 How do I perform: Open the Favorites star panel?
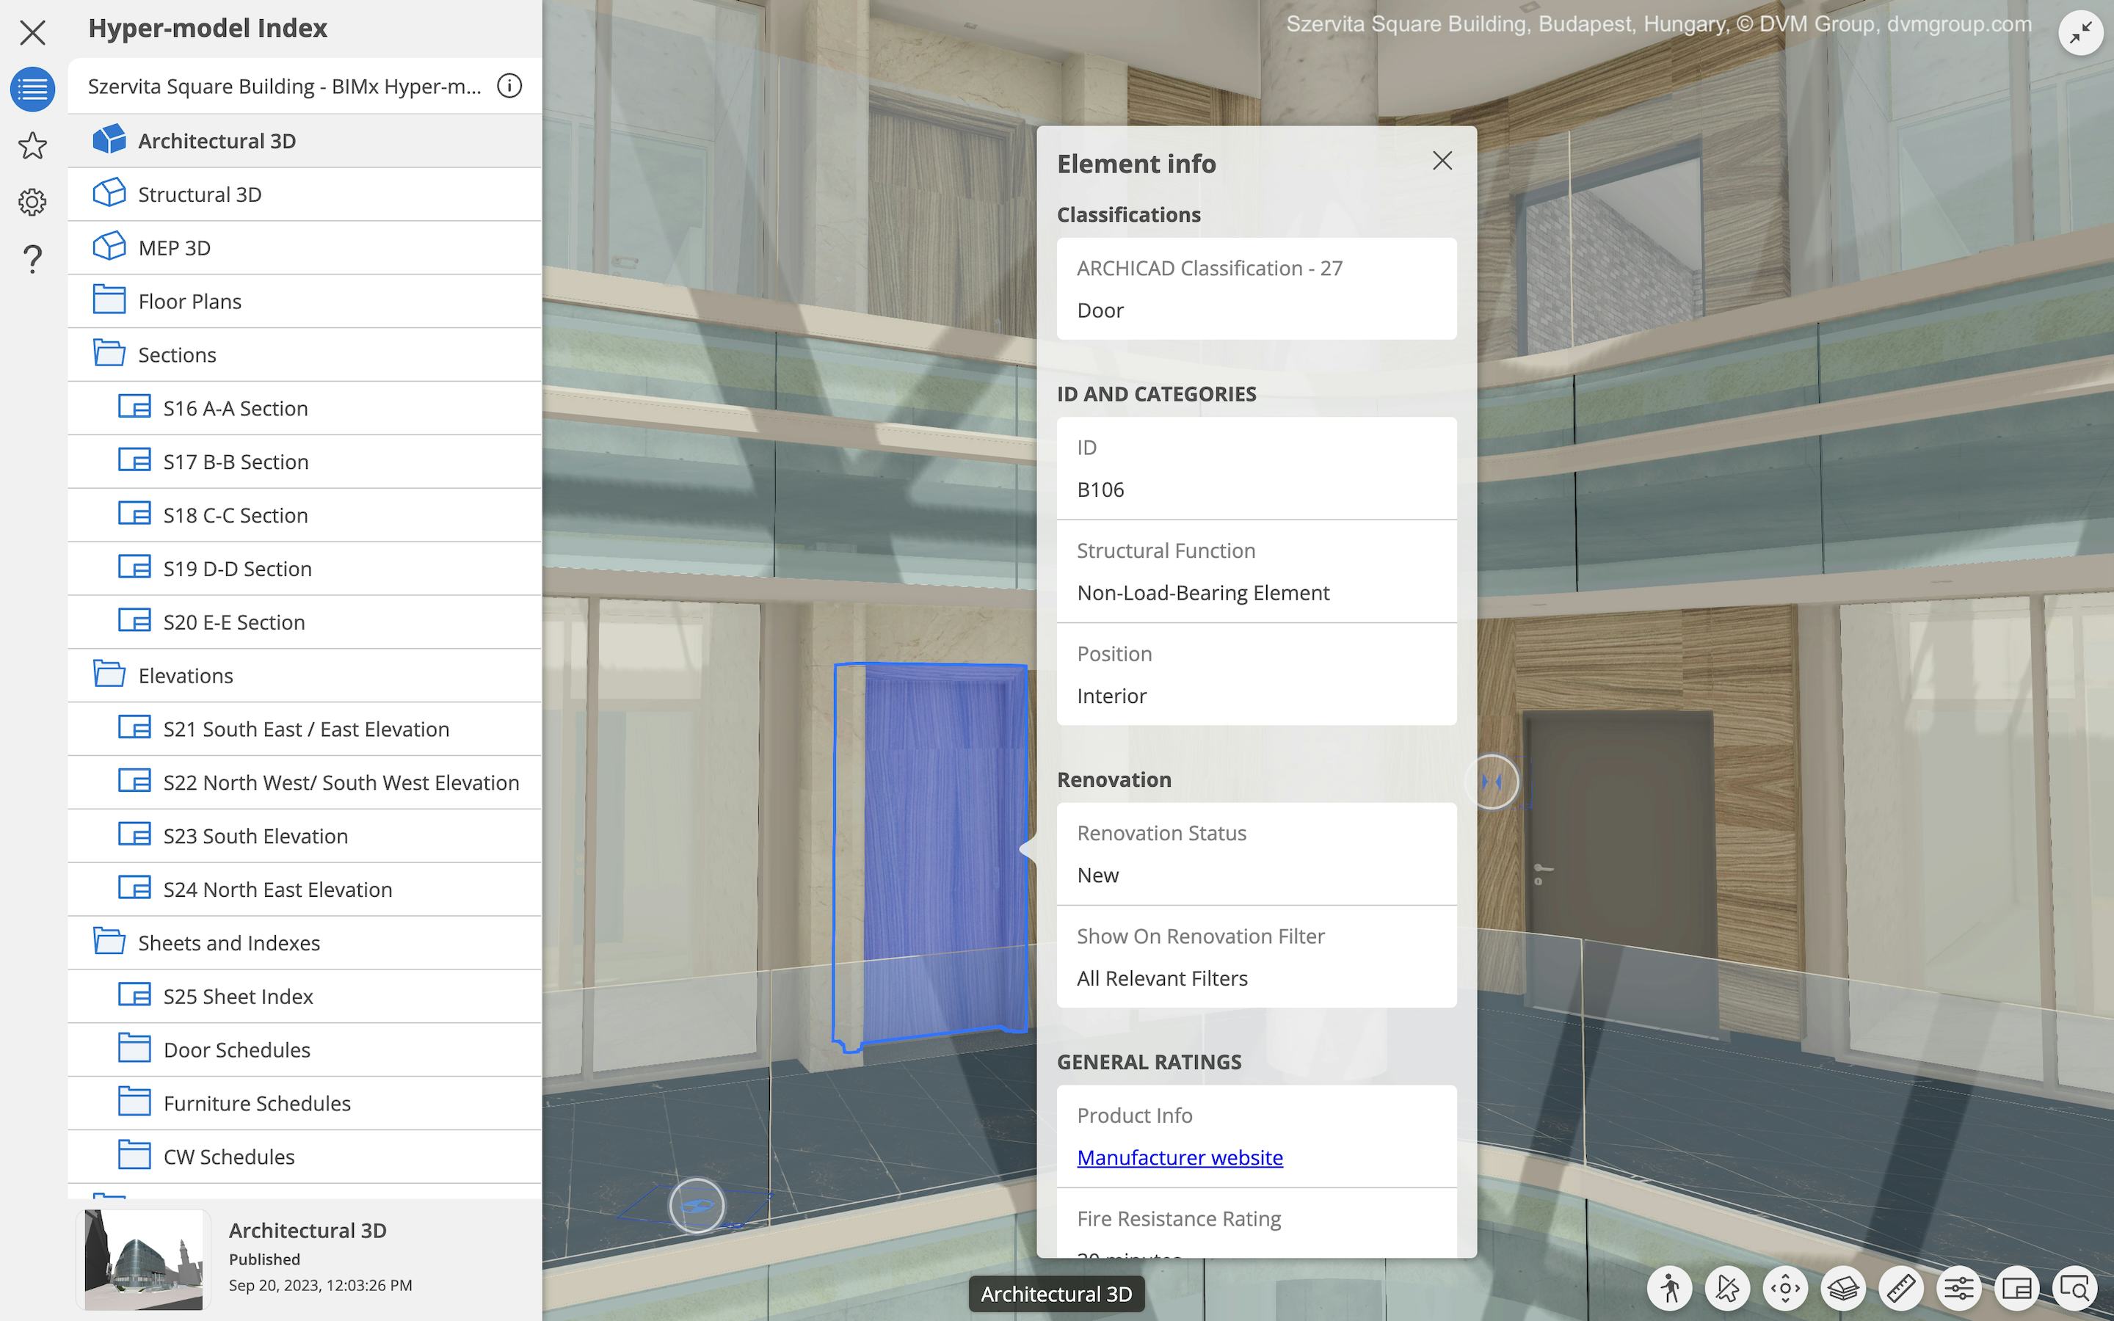point(32,146)
